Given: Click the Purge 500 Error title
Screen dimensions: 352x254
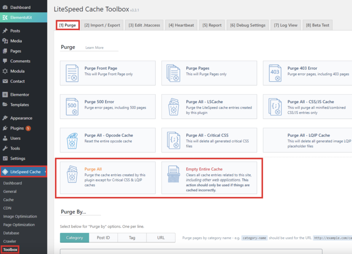Looking at the screenshot, I should (x=99, y=102).
